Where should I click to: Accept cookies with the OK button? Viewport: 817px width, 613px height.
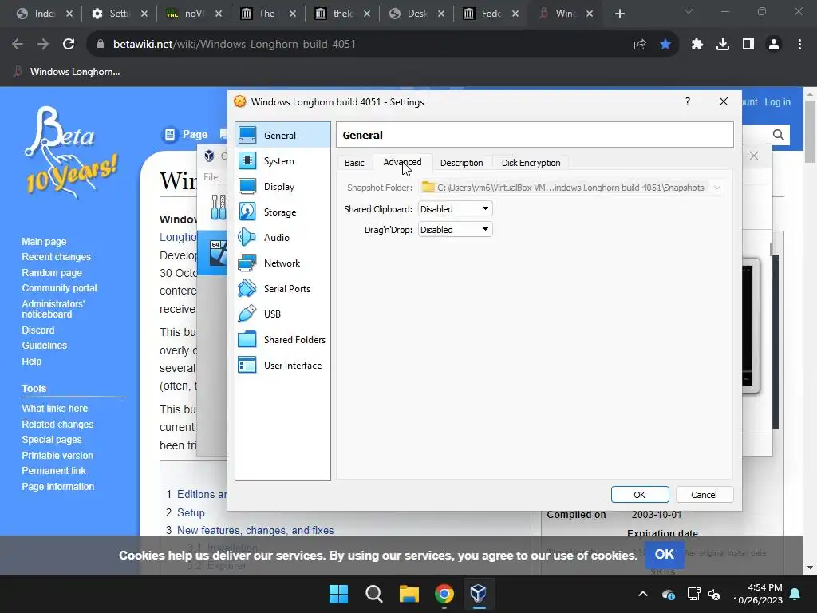click(665, 554)
